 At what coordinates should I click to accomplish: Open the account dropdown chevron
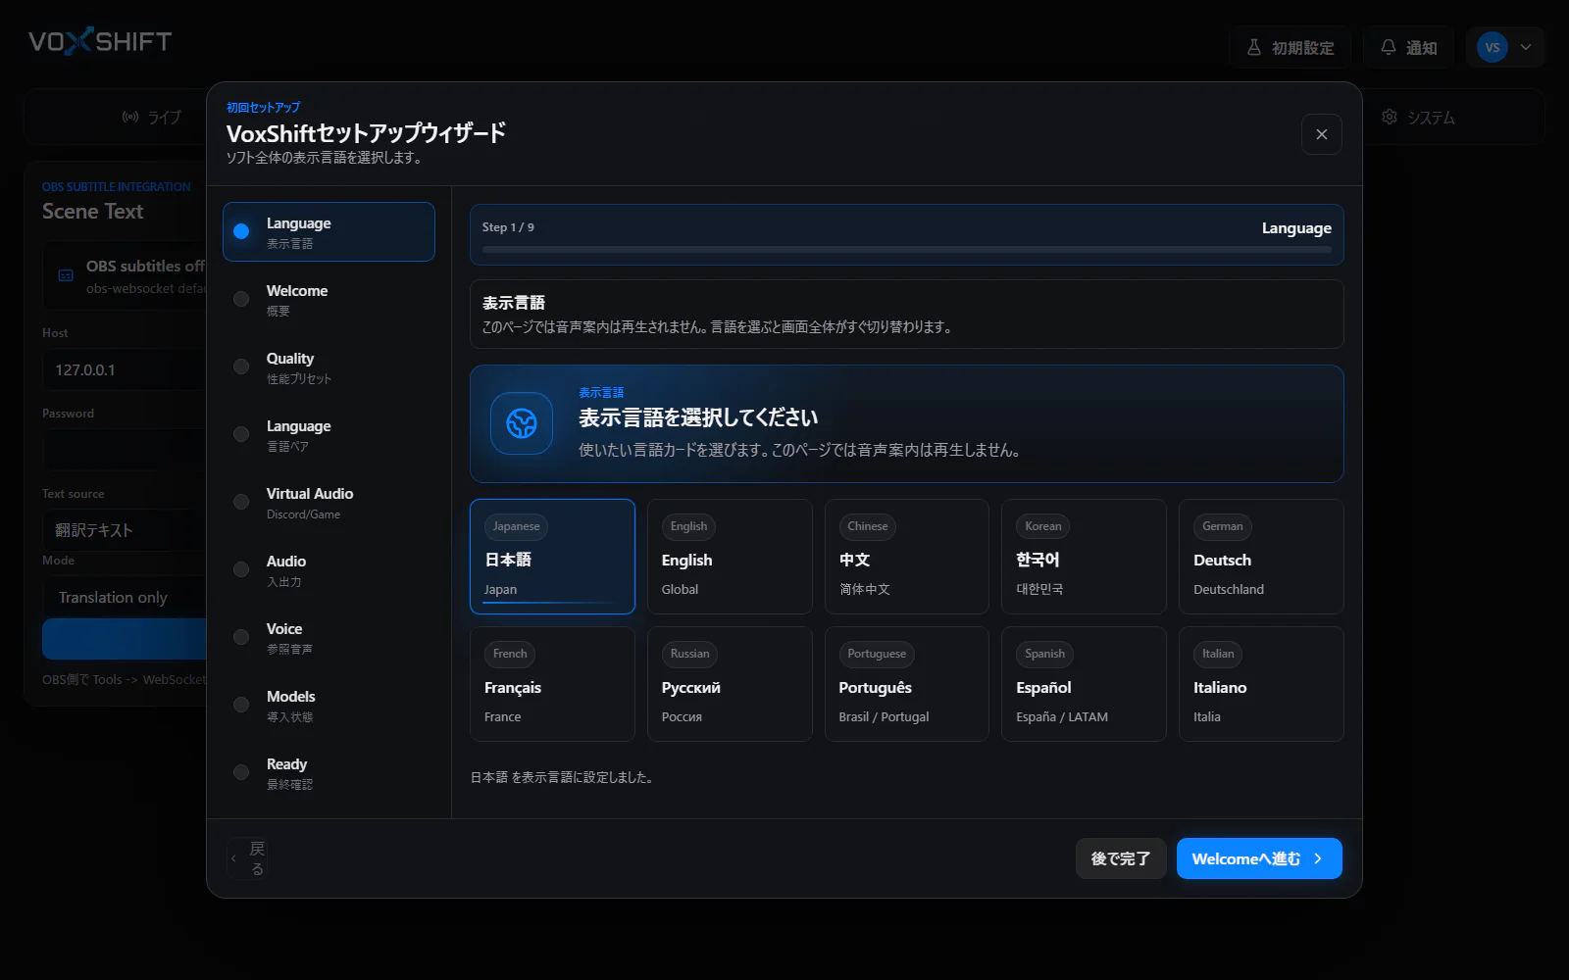click(x=1526, y=47)
